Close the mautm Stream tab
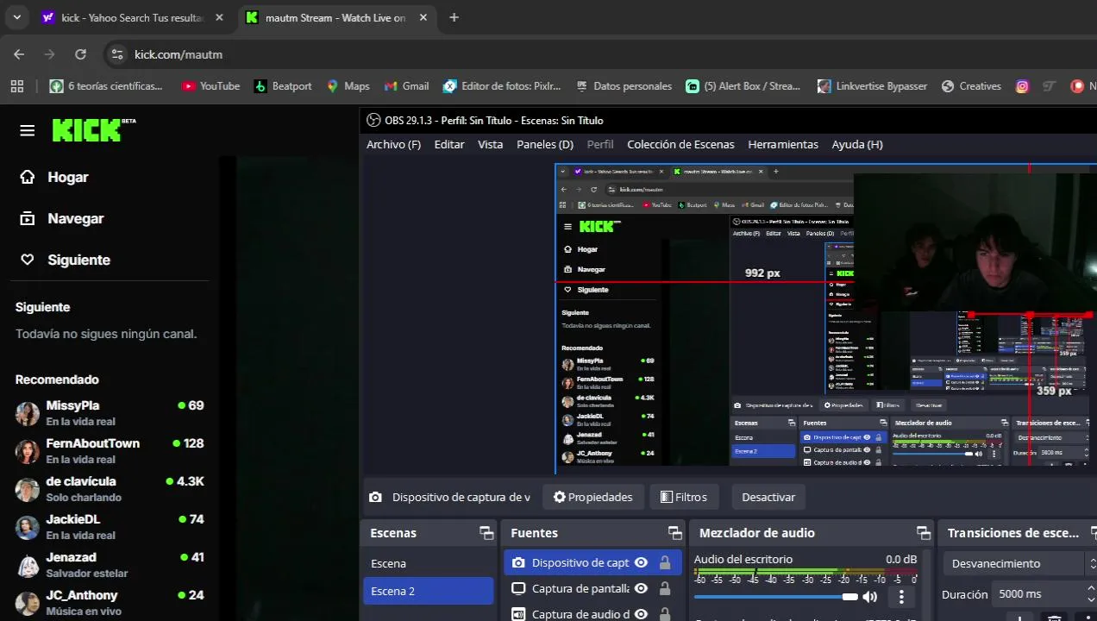1097x621 pixels. point(423,17)
